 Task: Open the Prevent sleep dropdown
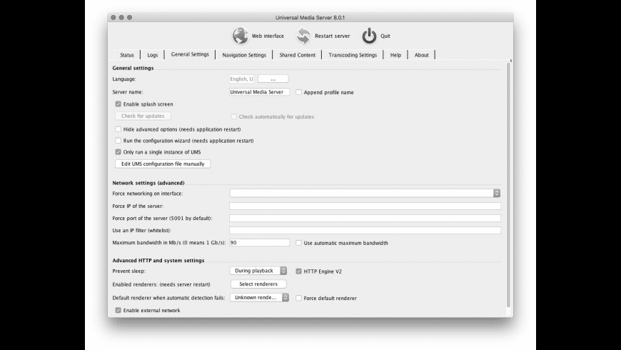click(258, 271)
